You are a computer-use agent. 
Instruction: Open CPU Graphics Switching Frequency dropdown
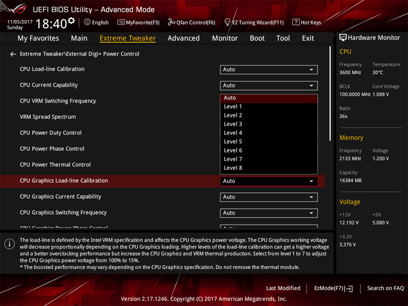tap(269, 213)
